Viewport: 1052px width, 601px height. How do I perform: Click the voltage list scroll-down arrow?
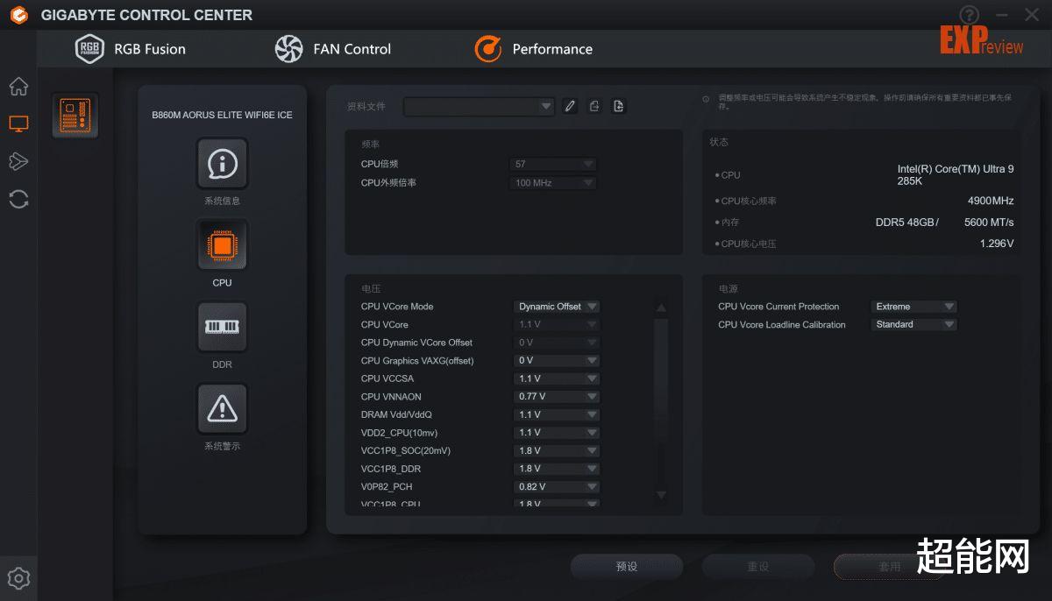tap(662, 495)
